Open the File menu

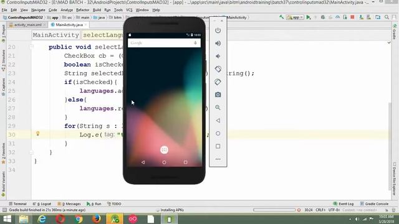pyautogui.click(x=4, y=10)
